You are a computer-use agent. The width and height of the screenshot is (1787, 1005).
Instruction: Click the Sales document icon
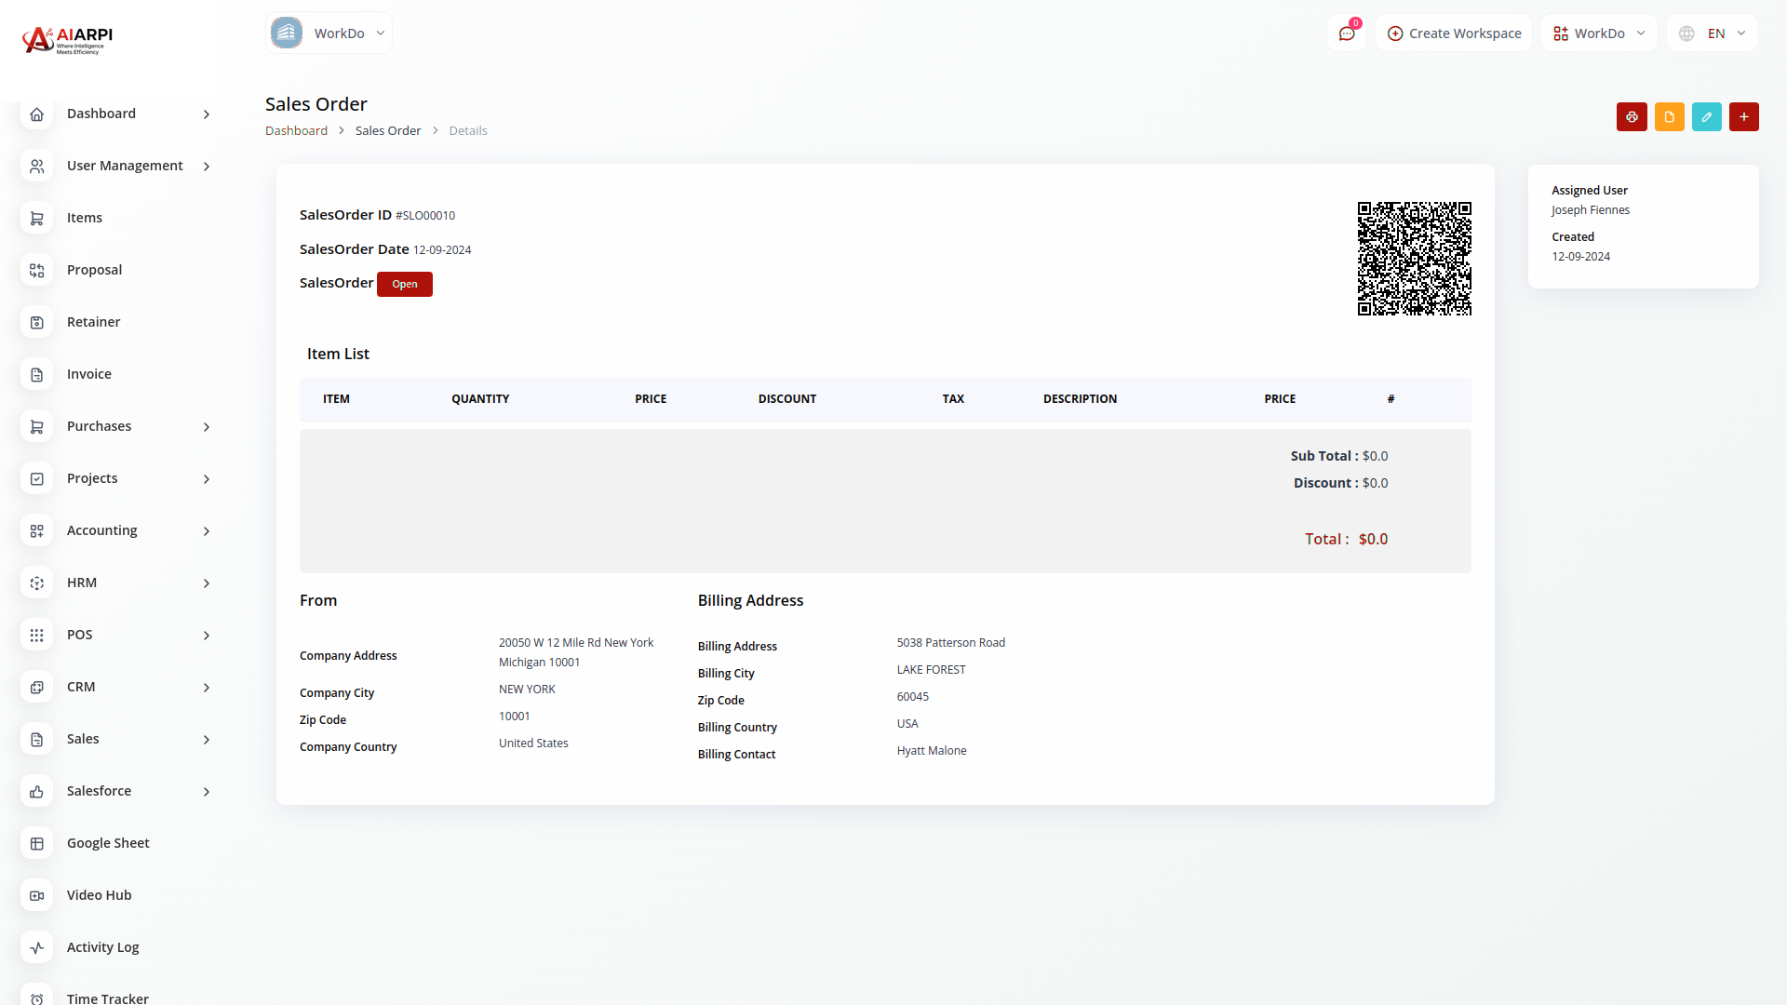(36, 739)
